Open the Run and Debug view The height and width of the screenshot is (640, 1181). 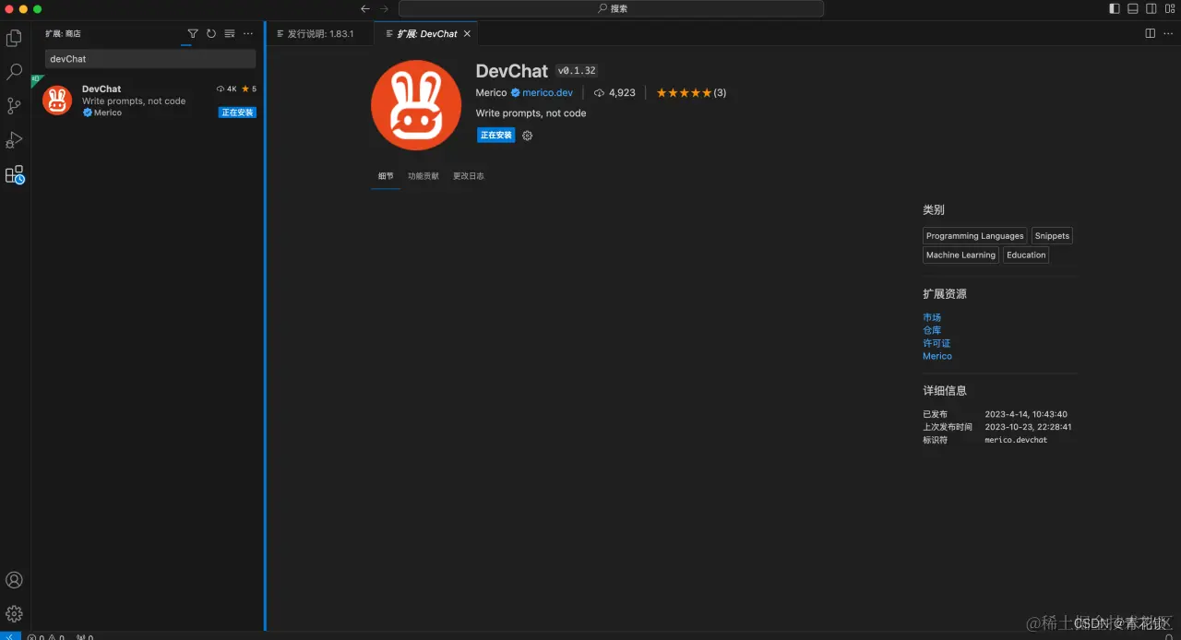click(x=14, y=140)
